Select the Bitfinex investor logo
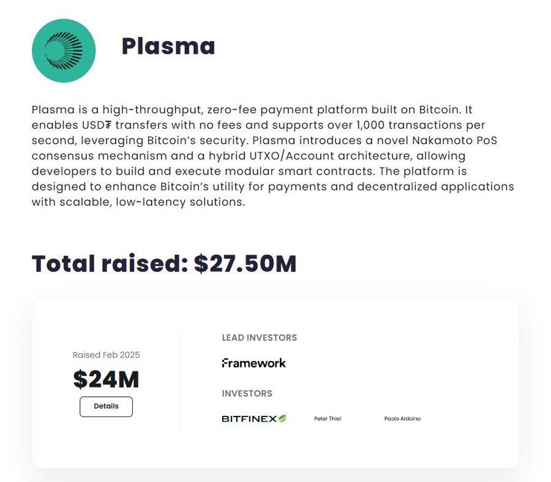Image resolution: width=551 pixels, height=482 pixels. coord(253,418)
